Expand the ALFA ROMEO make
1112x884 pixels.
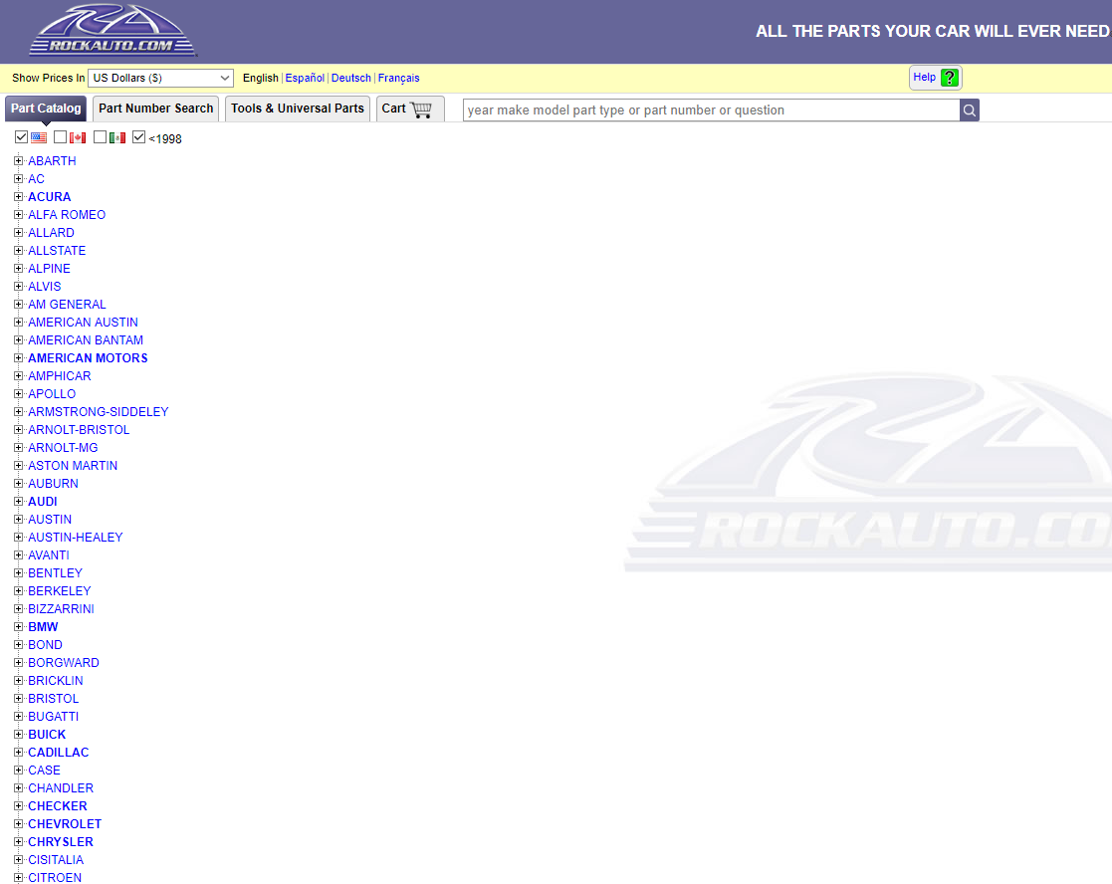(x=19, y=215)
